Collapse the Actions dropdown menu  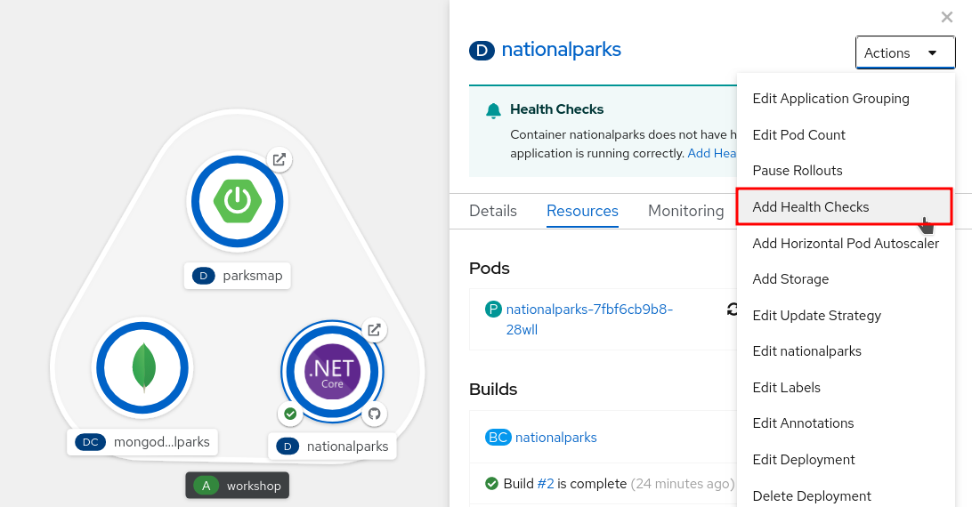[904, 53]
